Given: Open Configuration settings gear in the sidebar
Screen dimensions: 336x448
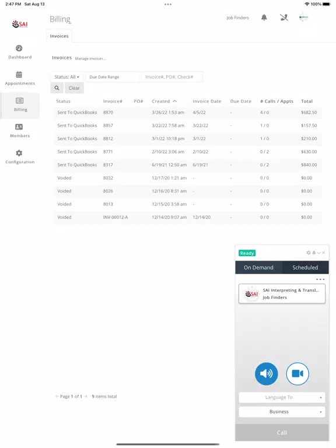Looking at the screenshot, I should tap(20, 157).
